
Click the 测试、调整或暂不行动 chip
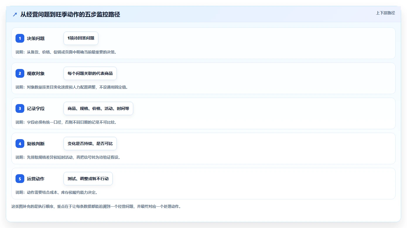88,179
